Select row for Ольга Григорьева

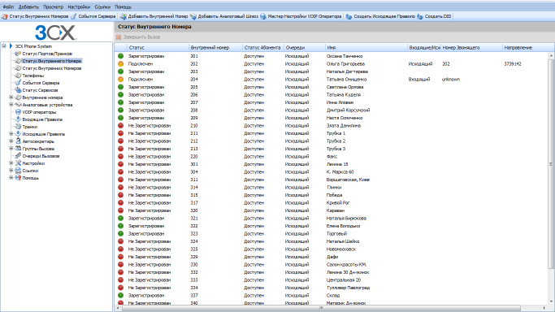[x=332, y=63]
